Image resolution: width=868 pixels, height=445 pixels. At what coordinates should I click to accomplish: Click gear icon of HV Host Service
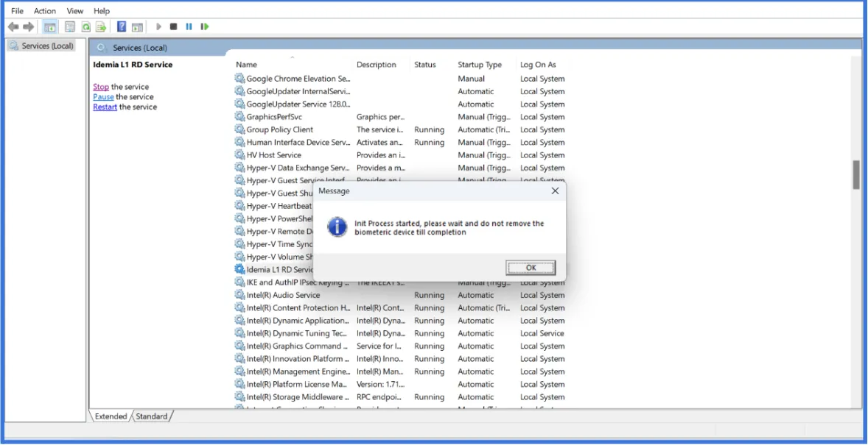(239, 154)
